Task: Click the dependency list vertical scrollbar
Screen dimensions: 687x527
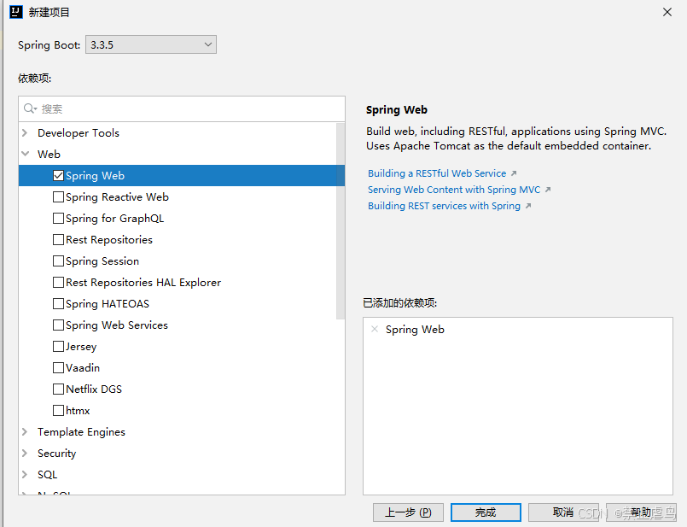Action: click(x=341, y=221)
